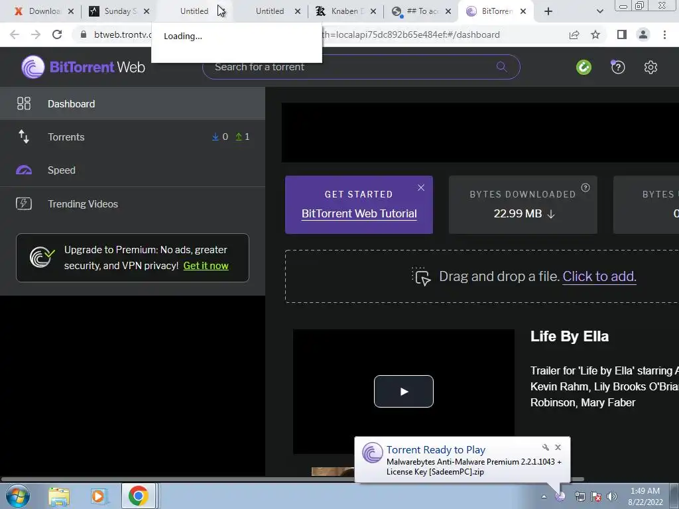Open the Dashboard sidebar item

133,104
